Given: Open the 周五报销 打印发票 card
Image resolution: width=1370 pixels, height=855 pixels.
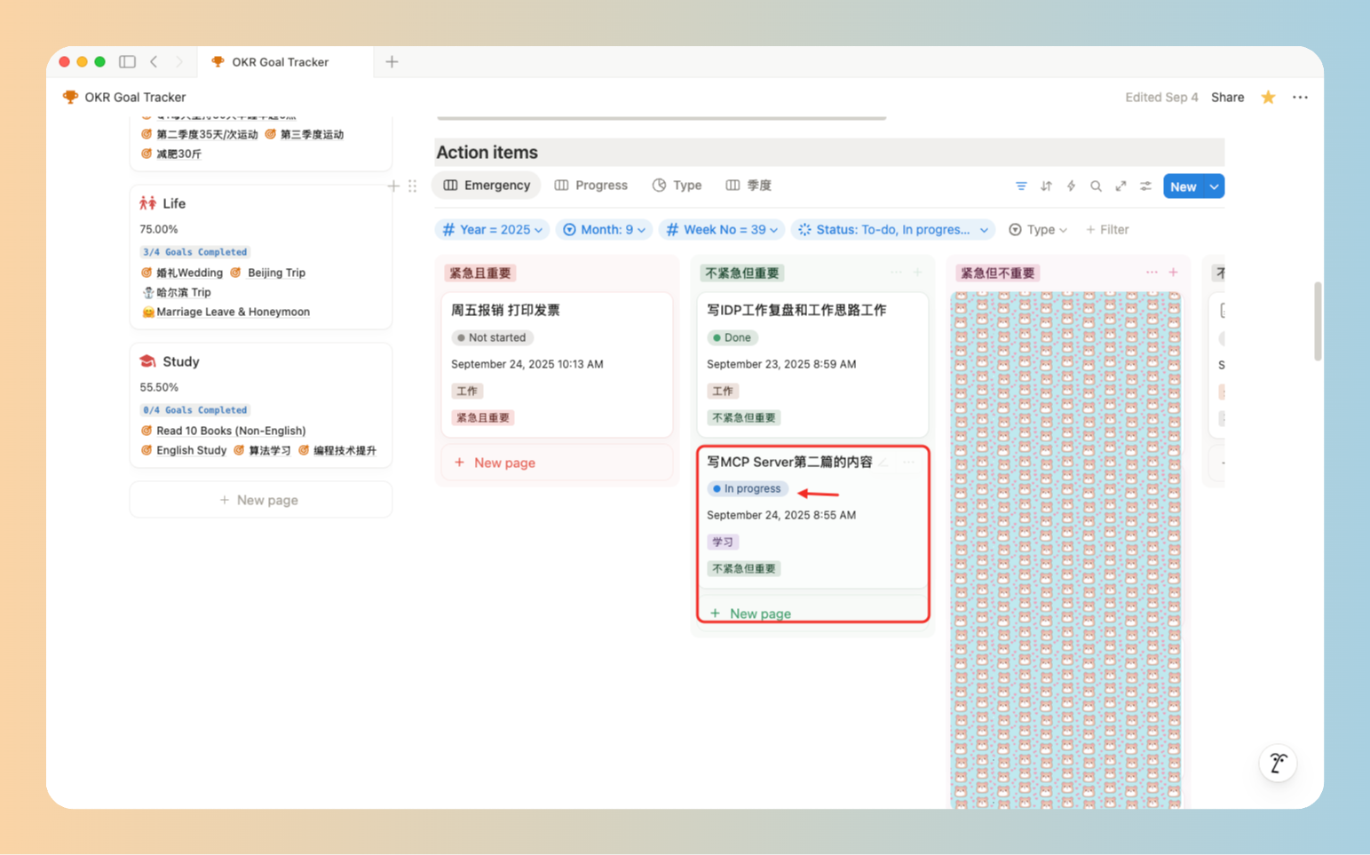Looking at the screenshot, I should coord(505,311).
